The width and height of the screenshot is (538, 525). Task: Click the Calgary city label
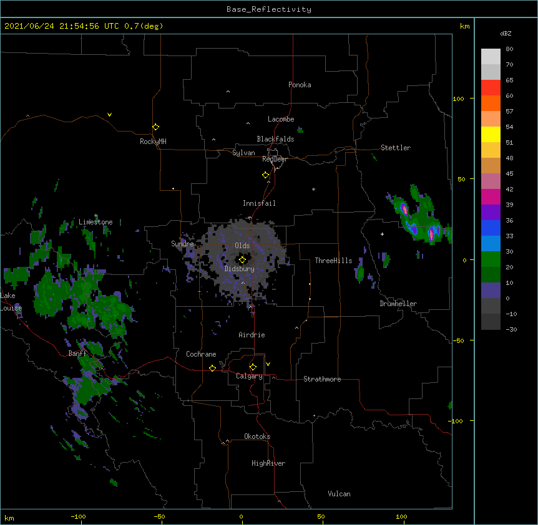[250, 376]
